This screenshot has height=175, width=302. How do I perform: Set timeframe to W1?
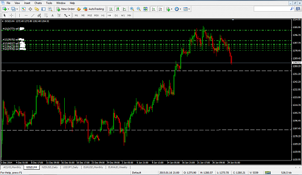[x=123, y=15]
